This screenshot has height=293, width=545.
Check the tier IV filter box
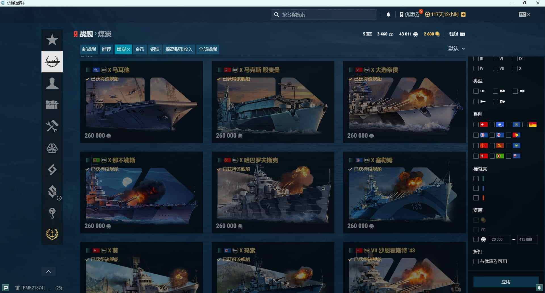[x=476, y=68]
